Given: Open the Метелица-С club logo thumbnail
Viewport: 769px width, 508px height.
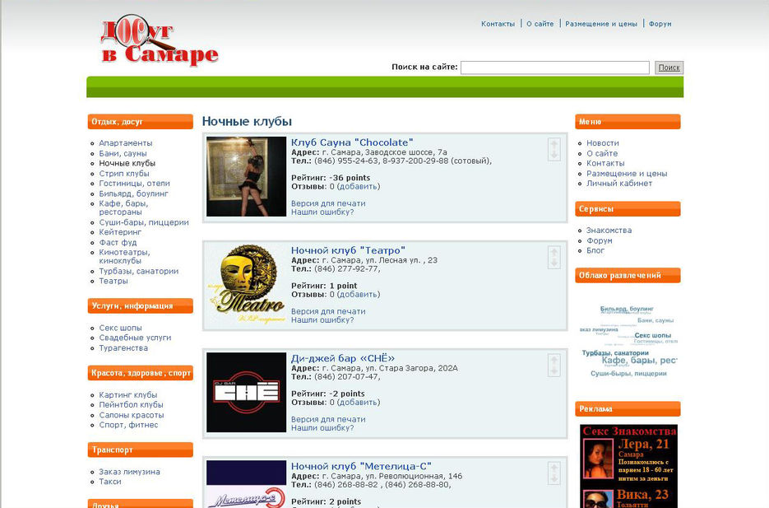Looking at the screenshot, I should [246, 484].
